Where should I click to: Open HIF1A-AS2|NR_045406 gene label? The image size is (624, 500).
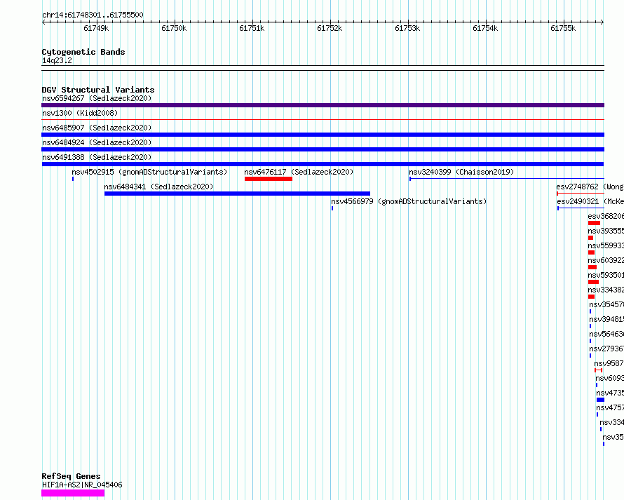[82, 485]
